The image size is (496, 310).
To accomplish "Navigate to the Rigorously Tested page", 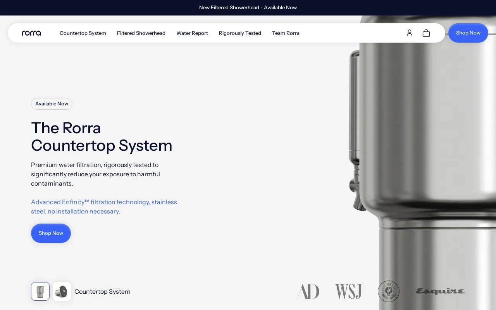I will (x=240, y=33).
